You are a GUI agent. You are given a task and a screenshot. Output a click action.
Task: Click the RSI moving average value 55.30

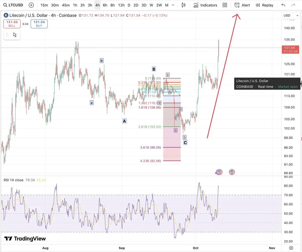tap(41, 180)
